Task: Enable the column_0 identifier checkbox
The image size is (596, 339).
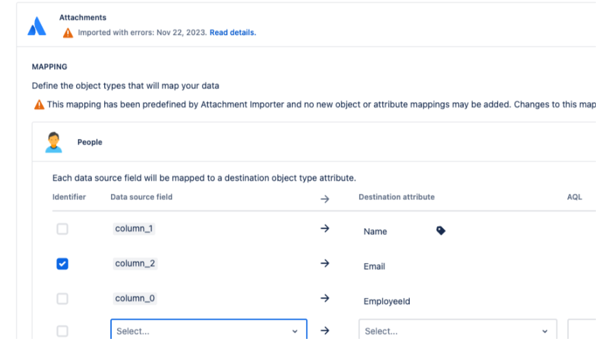Action: pos(62,299)
